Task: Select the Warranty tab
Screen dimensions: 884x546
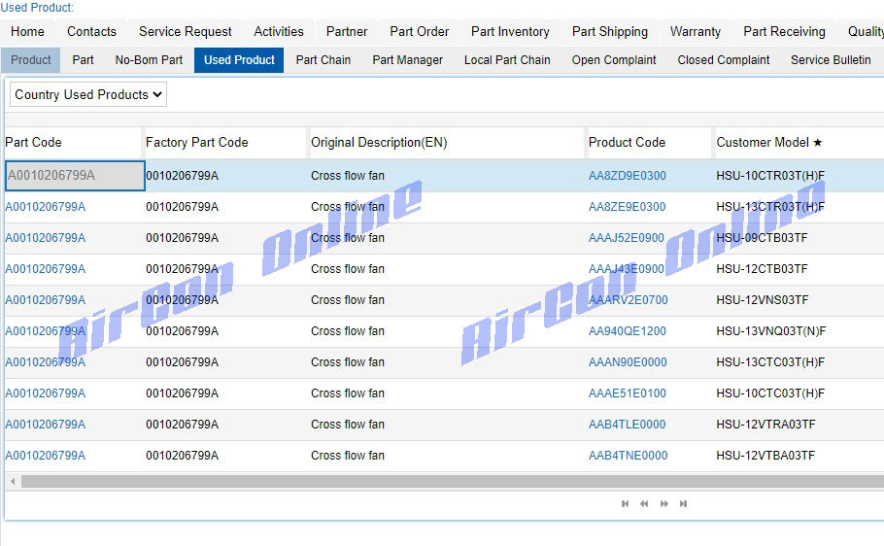Action: pos(696,32)
